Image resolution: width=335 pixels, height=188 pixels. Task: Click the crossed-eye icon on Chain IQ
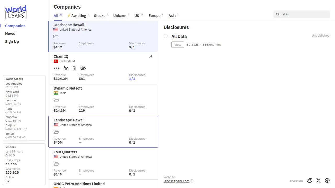pyautogui.click(x=66, y=68)
